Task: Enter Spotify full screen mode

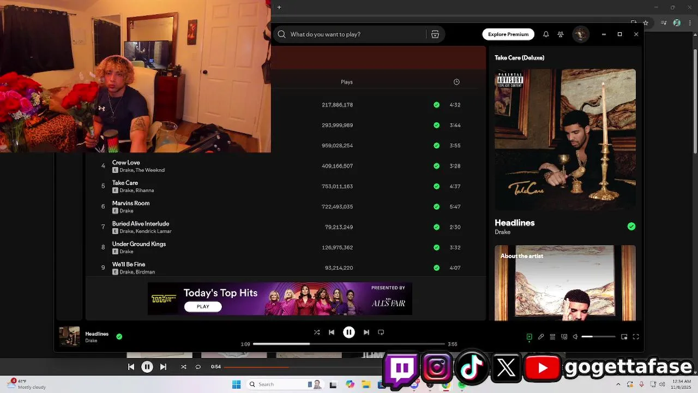Action: pyautogui.click(x=636, y=337)
